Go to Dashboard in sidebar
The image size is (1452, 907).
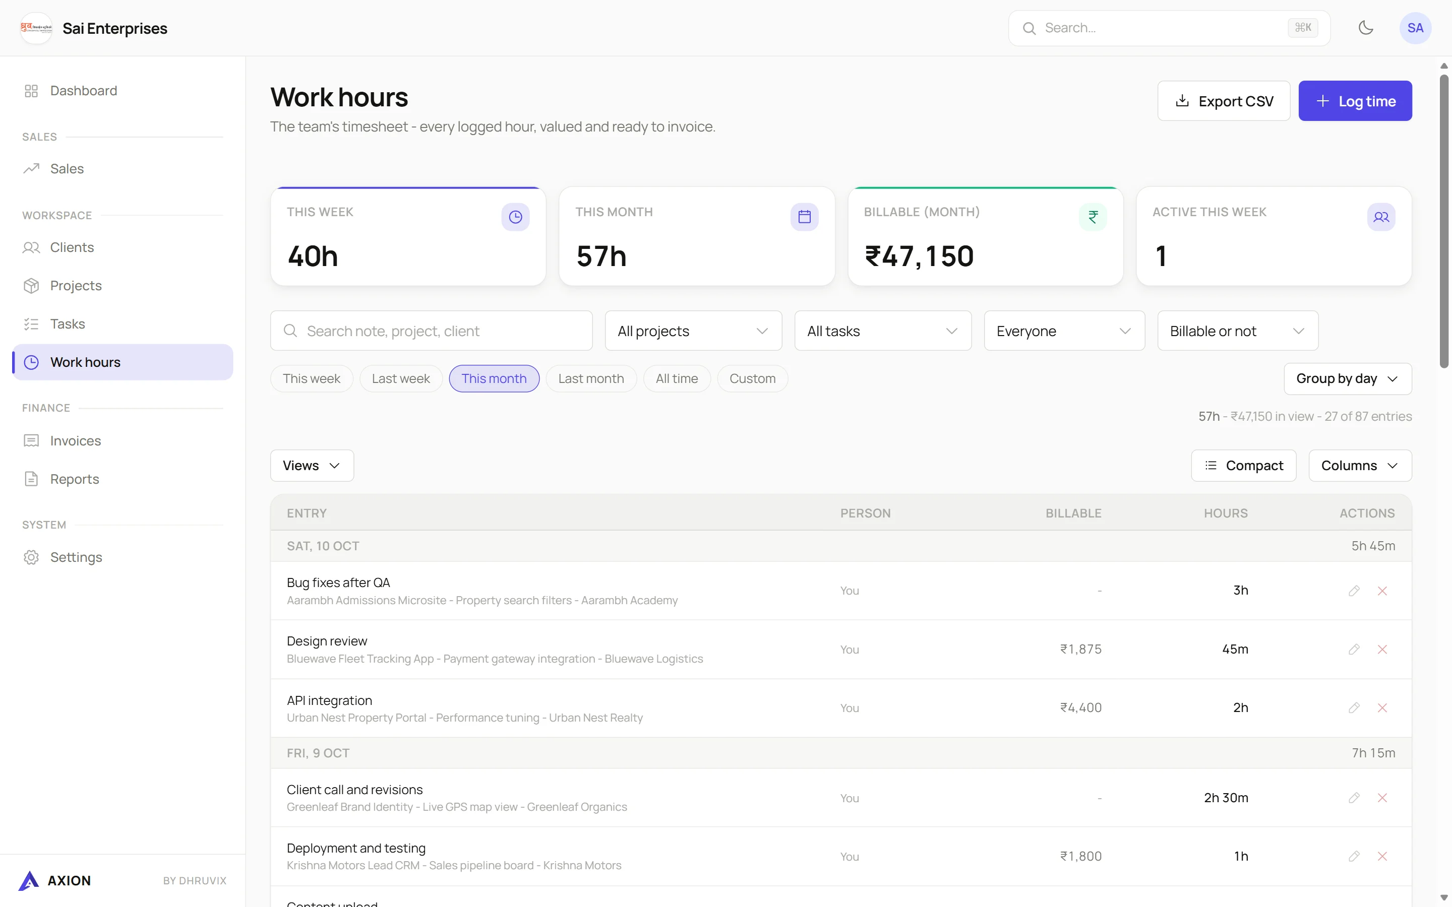pyautogui.click(x=123, y=91)
